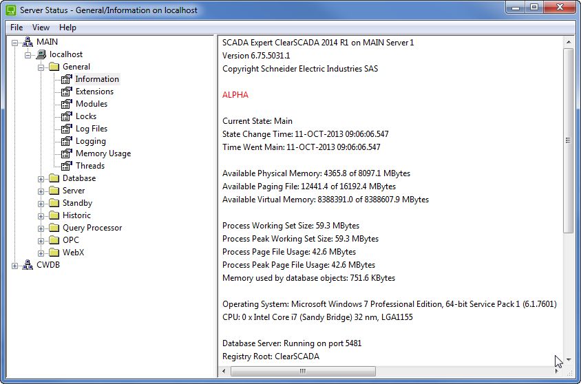The height and width of the screenshot is (384, 581).
Task: Click the General folder icon
Action: [54, 67]
